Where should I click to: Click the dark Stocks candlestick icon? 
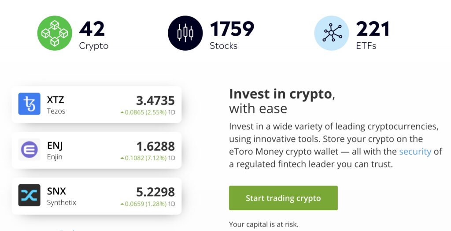point(185,33)
